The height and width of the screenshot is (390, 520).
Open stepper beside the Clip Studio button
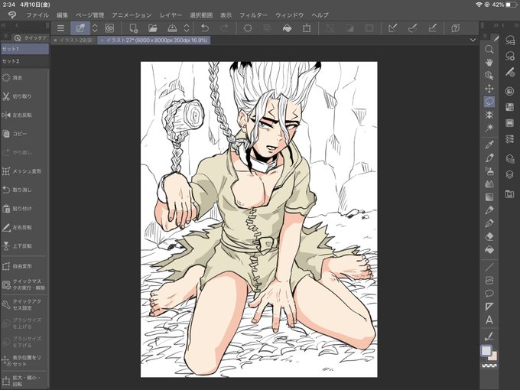point(95,28)
